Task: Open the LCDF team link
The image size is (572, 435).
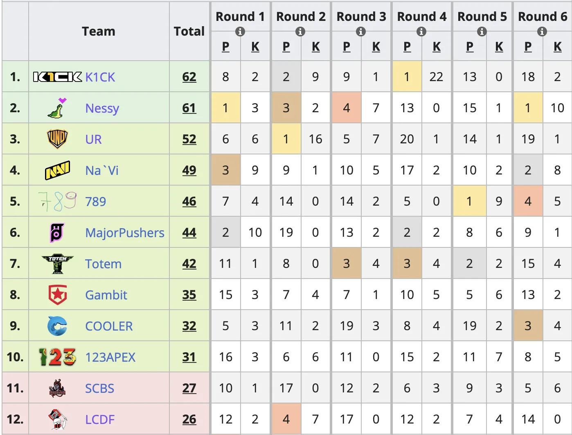Action: 100,419
